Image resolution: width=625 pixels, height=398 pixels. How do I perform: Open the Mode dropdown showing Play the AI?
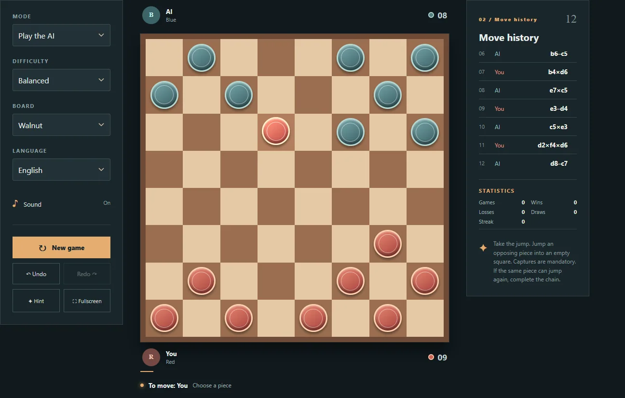pyautogui.click(x=61, y=35)
